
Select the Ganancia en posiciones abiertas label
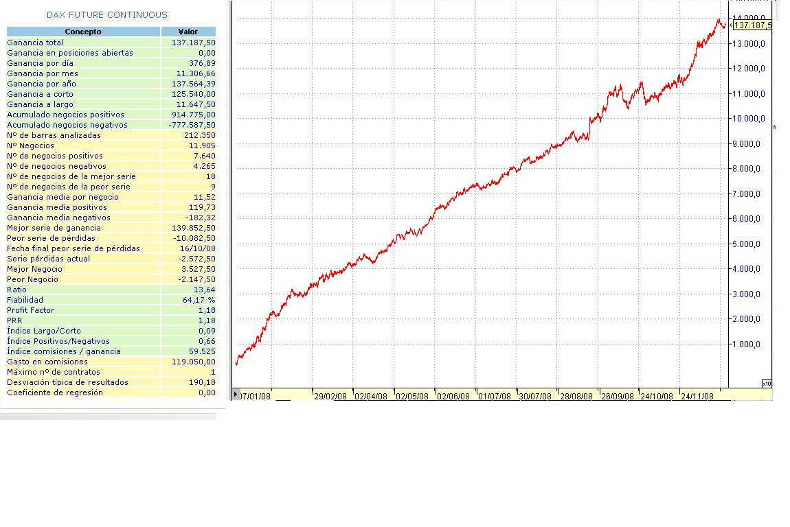click(x=70, y=53)
